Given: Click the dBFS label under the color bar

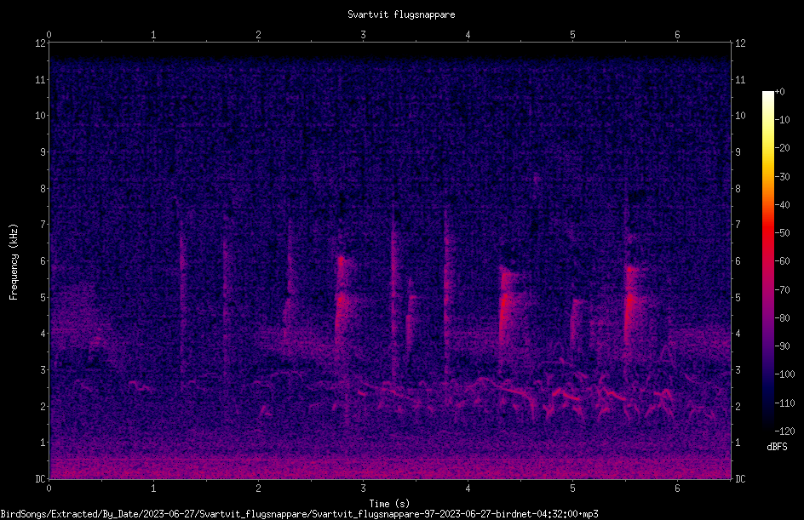Looking at the screenshot, I should [777, 447].
